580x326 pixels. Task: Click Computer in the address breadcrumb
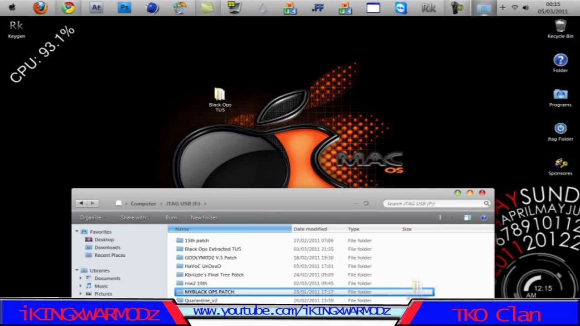click(x=143, y=204)
